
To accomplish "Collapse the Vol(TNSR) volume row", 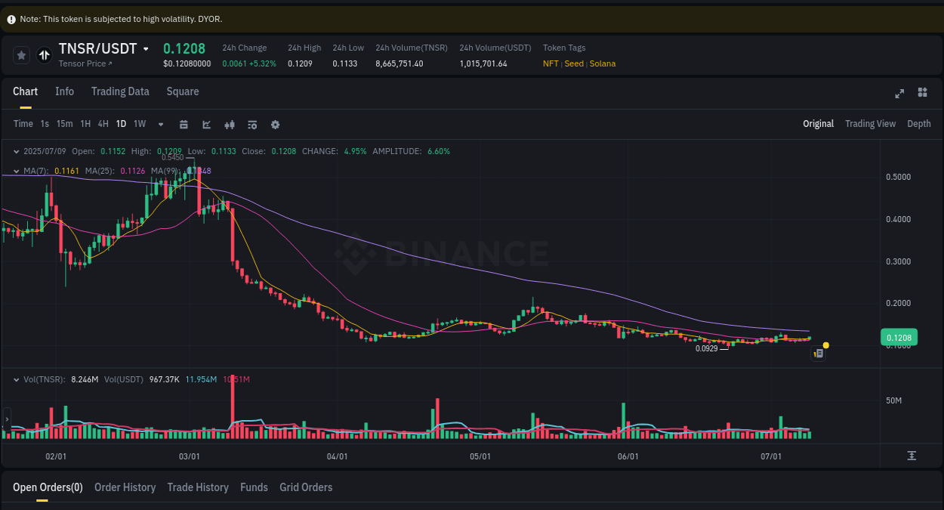I will pyautogui.click(x=16, y=379).
